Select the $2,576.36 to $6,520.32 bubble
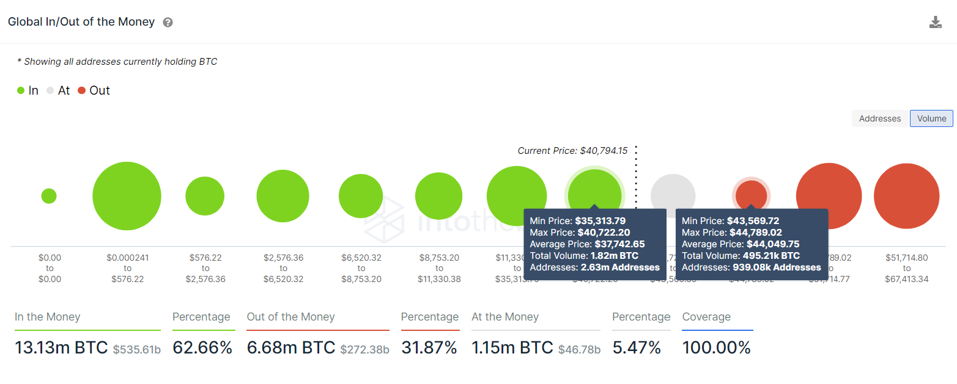 pos(283,196)
